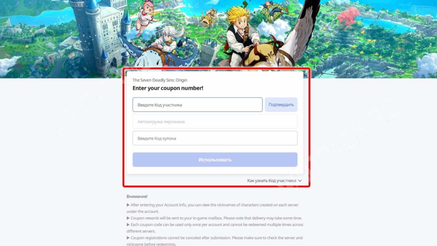Select the "Автозагрузка персонажа" field
Viewport: 437px width, 246px height.
pos(215,121)
